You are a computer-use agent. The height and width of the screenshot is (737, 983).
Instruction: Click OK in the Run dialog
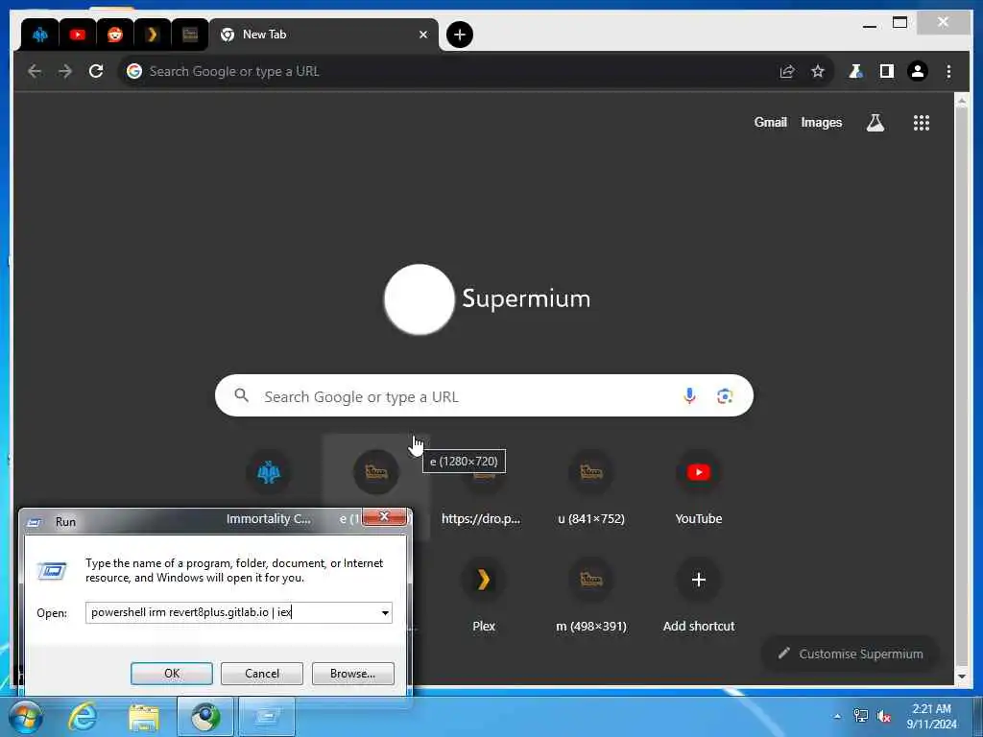[x=172, y=674]
